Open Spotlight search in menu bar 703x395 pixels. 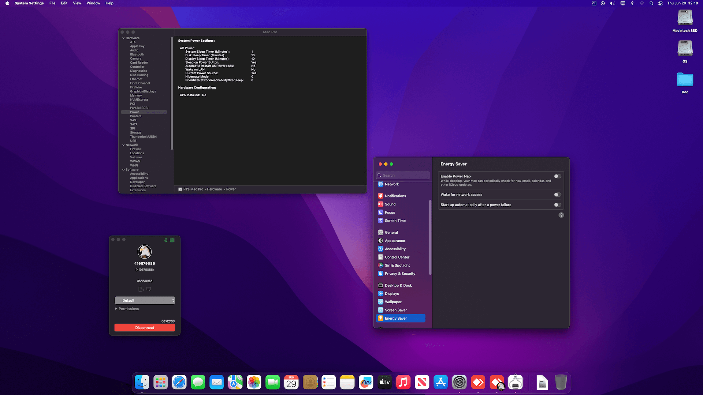[x=651, y=3]
